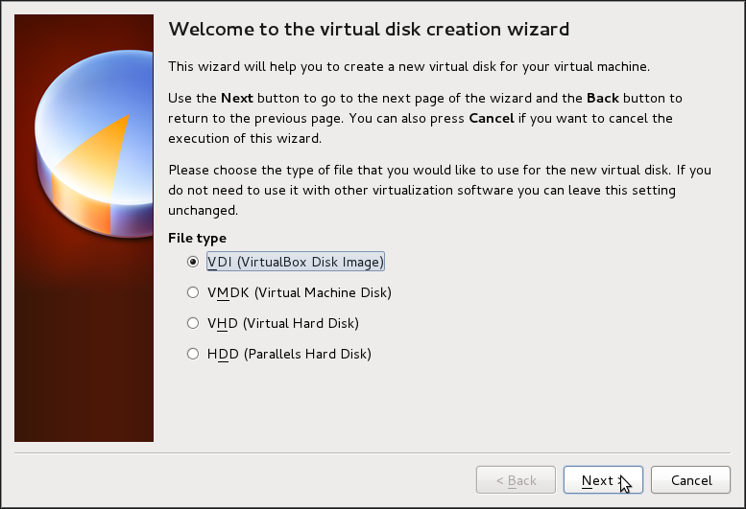Click the horizontal separator line above the buttons
Viewport: 746px width, 509px height.
(x=373, y=451)
